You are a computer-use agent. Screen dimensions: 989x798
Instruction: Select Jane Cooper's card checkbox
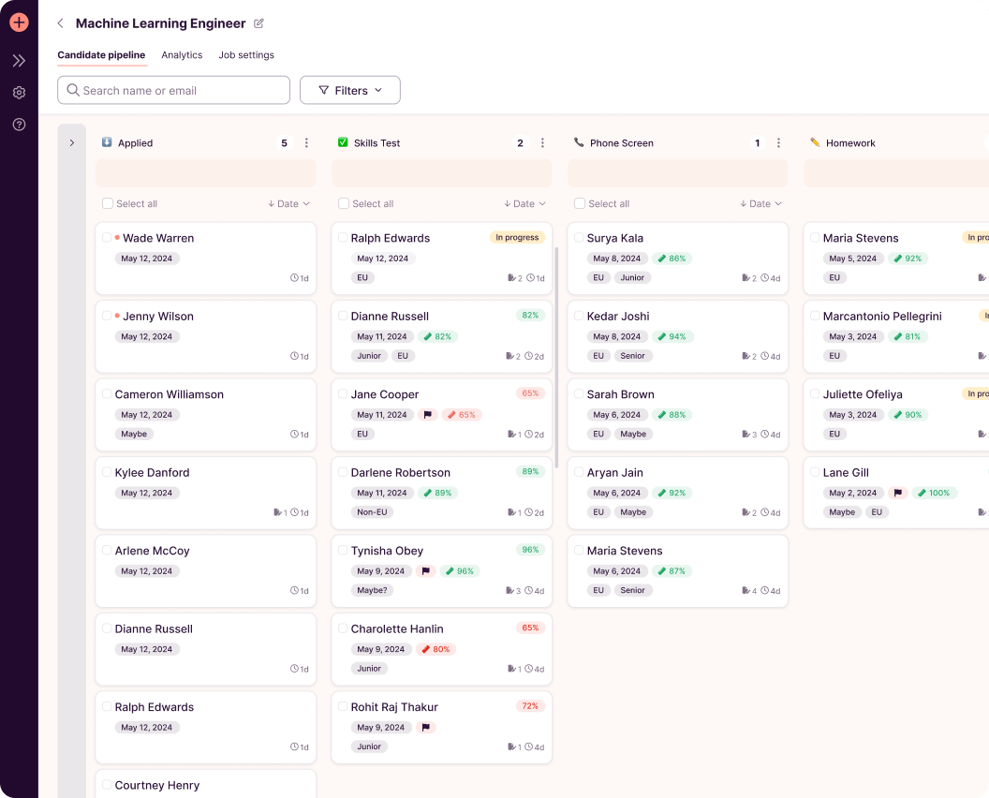[344, 394]
